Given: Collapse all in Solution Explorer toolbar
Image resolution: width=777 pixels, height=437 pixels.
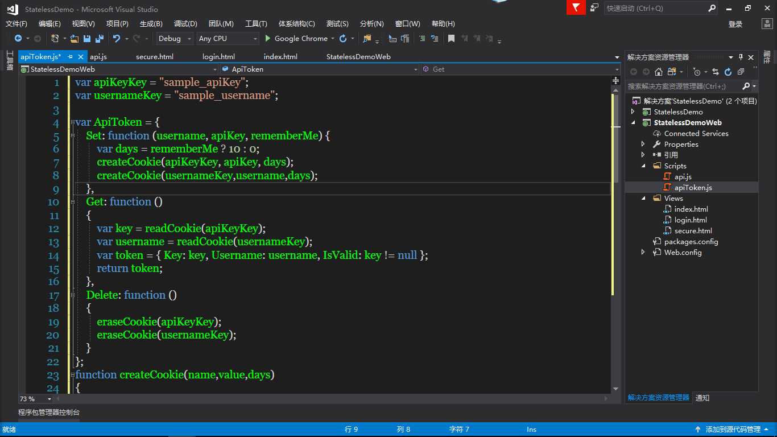Looking at the screenshot, I should (741, 72).
